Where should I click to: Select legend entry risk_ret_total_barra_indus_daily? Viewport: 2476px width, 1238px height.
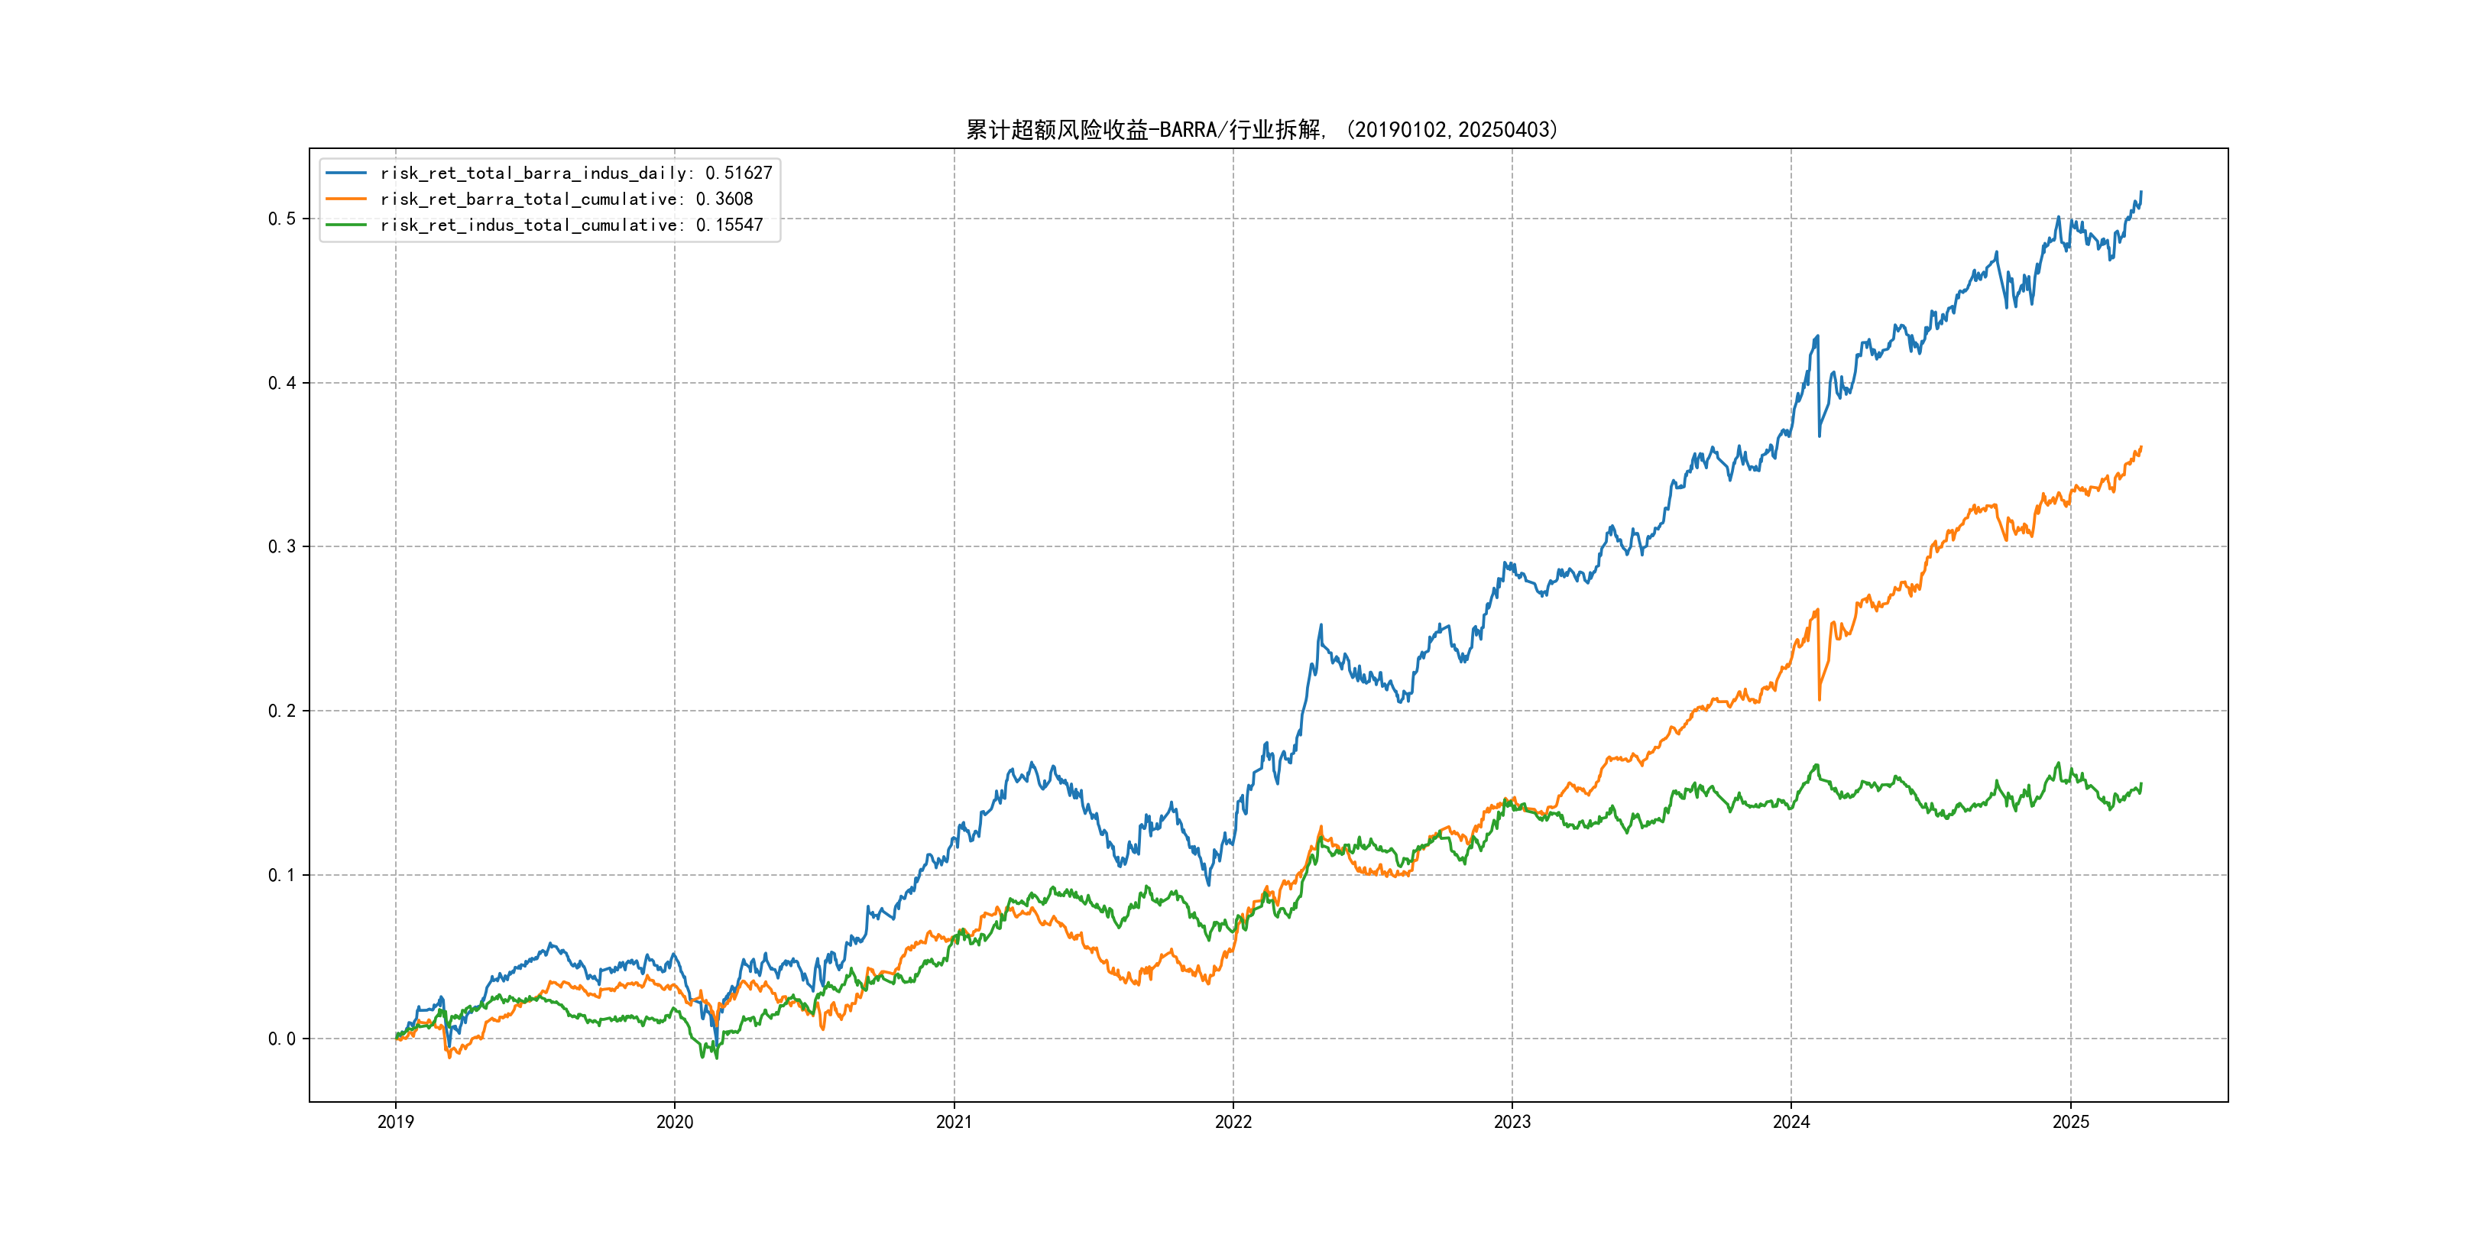click(x=575, y=173)
